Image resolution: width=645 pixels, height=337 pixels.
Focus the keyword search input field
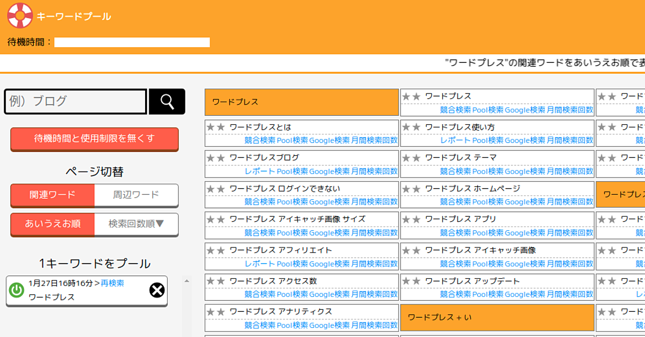[76, 102]
